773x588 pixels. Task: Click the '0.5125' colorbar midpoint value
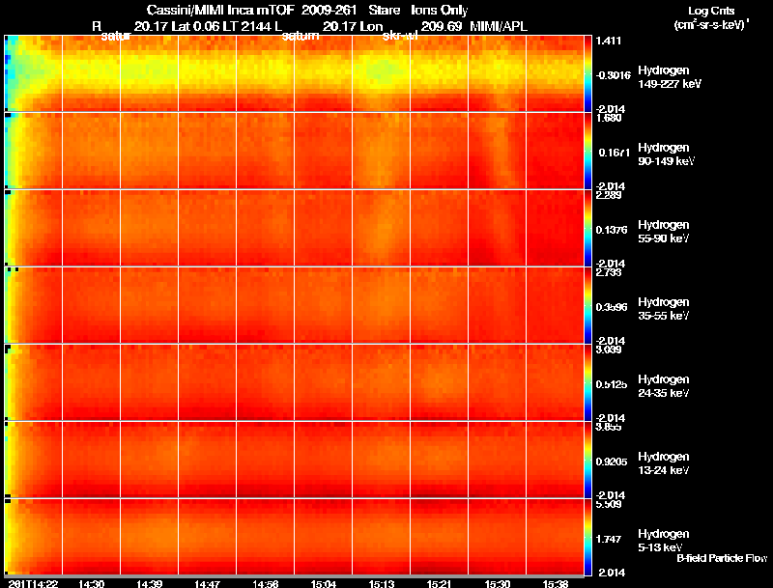pos(612,384)
